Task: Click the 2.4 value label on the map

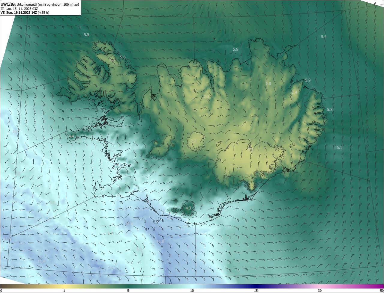Action: click(294, 93)
